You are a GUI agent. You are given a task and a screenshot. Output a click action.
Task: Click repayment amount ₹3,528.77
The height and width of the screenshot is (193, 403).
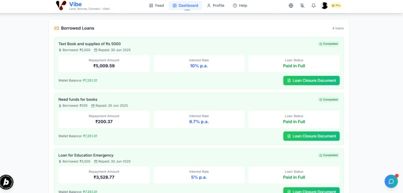pyautogui.click(x=104, y=178)
